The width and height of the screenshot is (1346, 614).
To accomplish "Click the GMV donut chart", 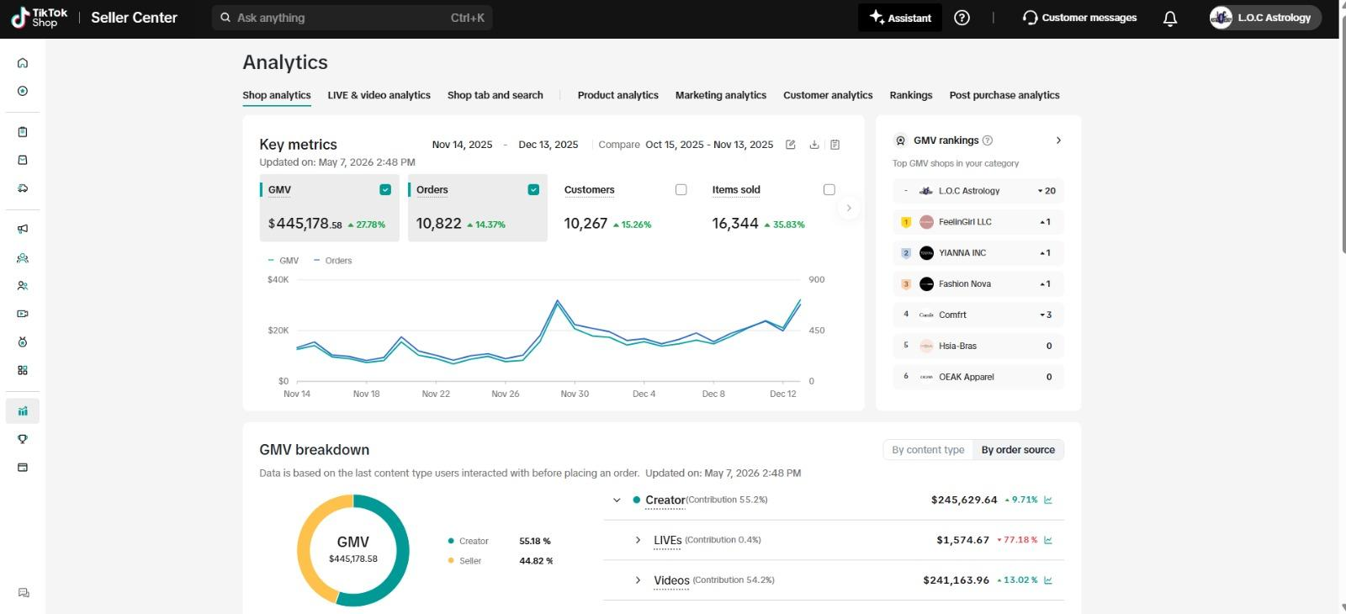I will pyautogui.click(x=353, y=551).
